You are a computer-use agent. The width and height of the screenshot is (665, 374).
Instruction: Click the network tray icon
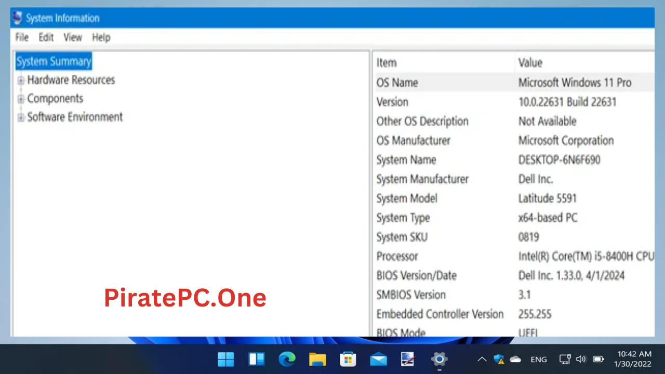565,359
